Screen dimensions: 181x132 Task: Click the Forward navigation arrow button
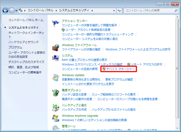pyautogui.click(x=12, y=11)
